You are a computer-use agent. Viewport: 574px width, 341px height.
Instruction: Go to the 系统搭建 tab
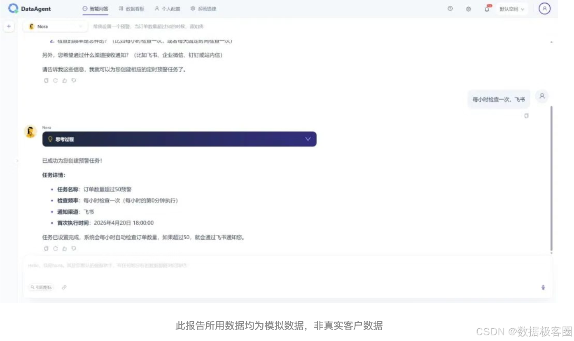[203, 9]
